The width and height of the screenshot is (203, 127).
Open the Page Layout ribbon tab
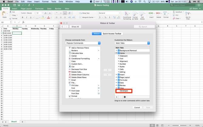(26, 9)
